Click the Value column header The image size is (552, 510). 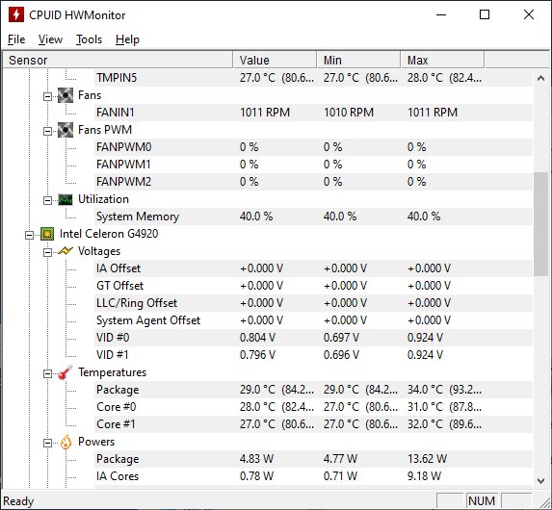click(x=275, y=61)
